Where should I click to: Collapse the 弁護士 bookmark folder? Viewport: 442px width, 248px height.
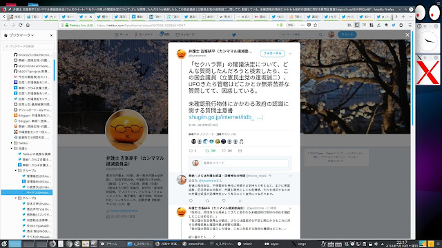coord(12,148)
